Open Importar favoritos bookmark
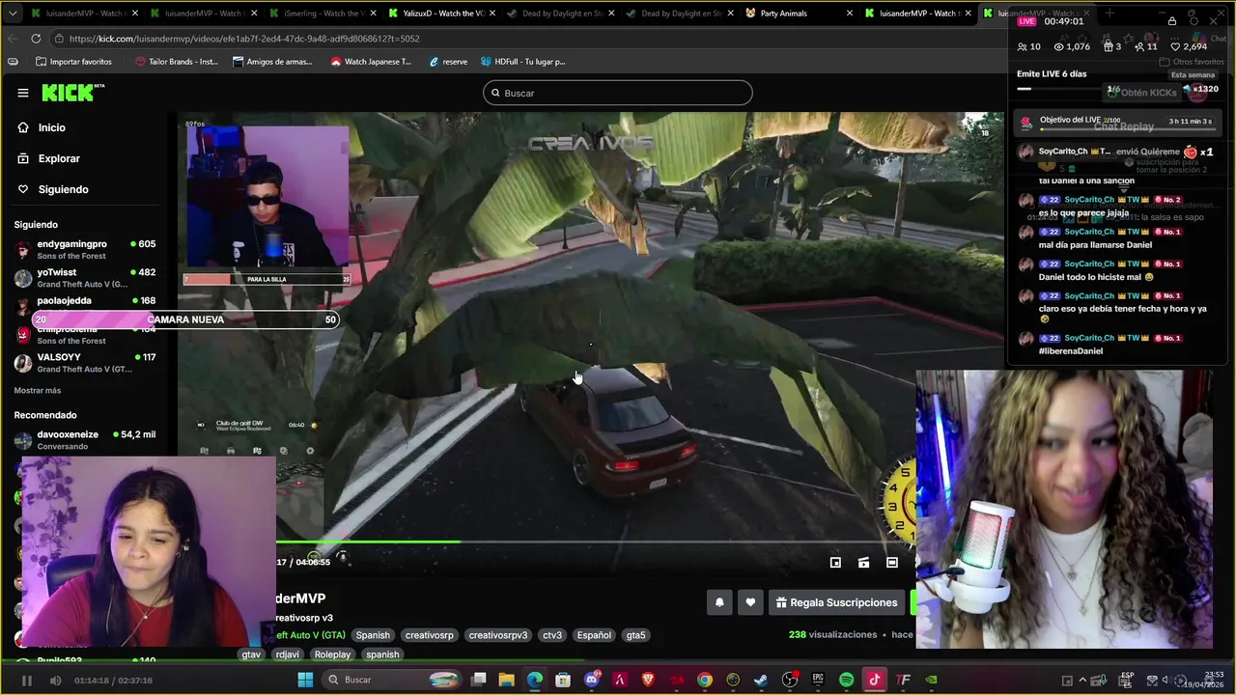Viewport: 1236px width, 695px height. (x=73, y=62)
